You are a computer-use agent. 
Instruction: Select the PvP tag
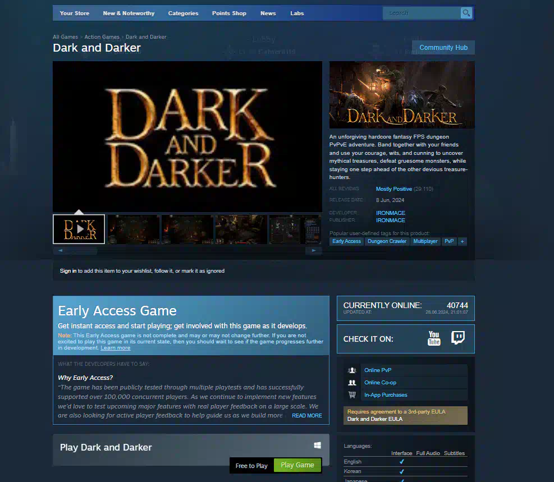449,241
